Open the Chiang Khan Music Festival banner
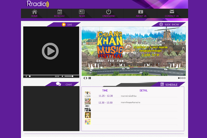 coord(134,51)
